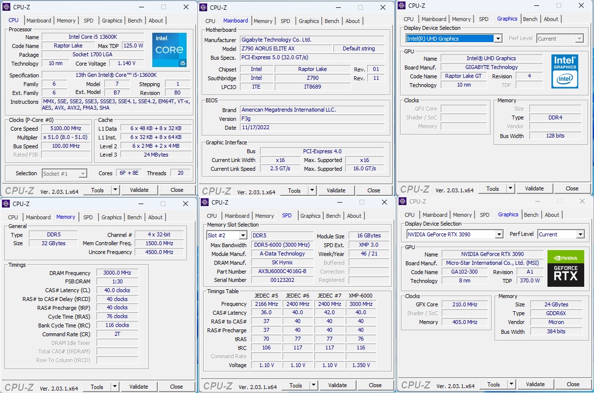
Task: Click Validate button in the Memory window
Action: (139, 387)
